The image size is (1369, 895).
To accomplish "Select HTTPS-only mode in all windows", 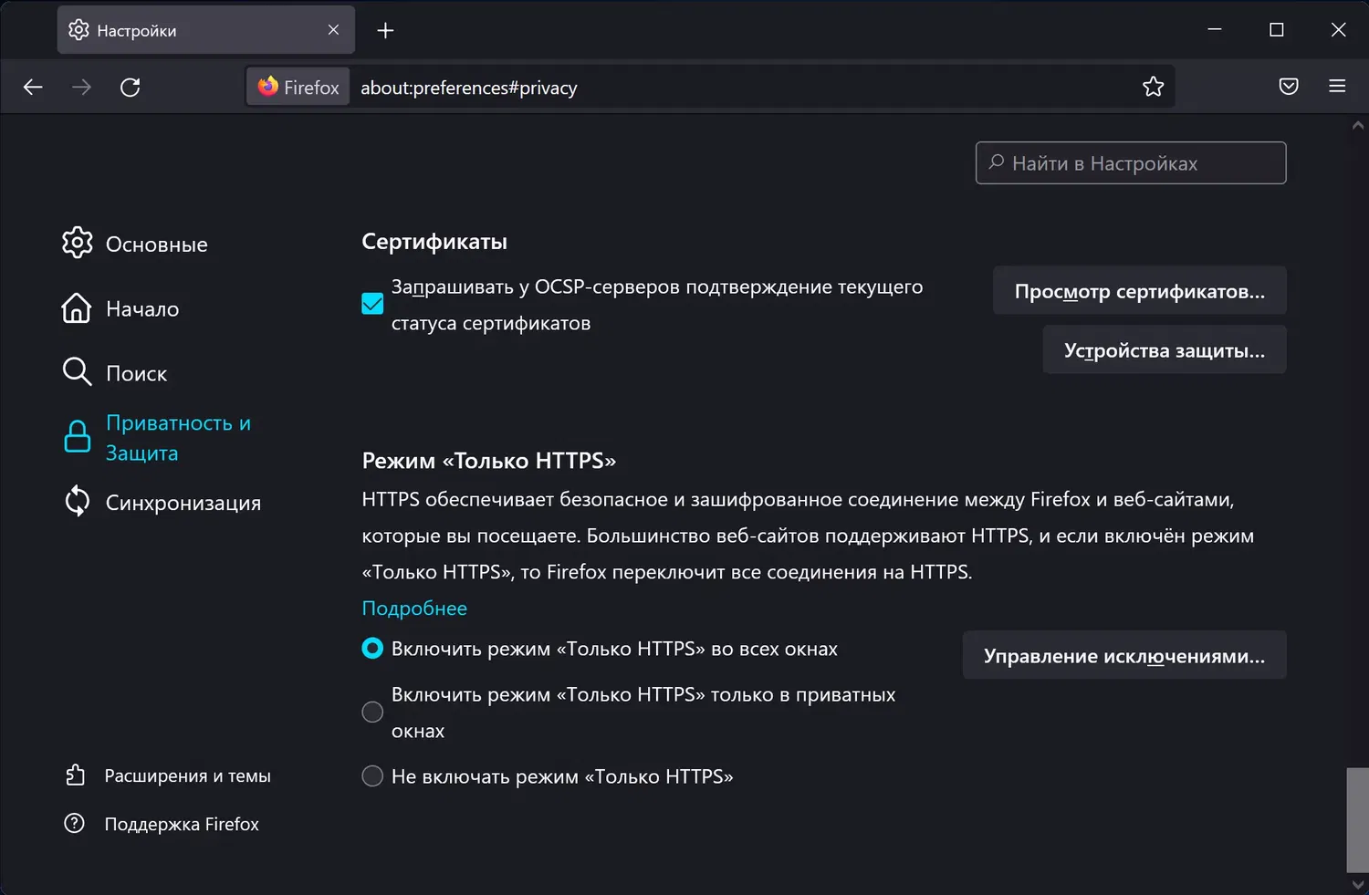I will 372,649.
